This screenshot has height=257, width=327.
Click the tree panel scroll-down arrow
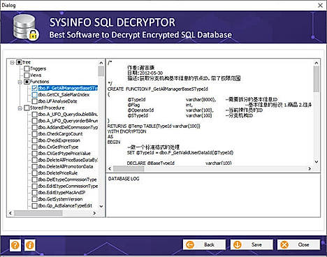pyautogui.click(x=101, y=206)
